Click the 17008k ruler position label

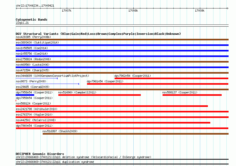pos(133,11)
